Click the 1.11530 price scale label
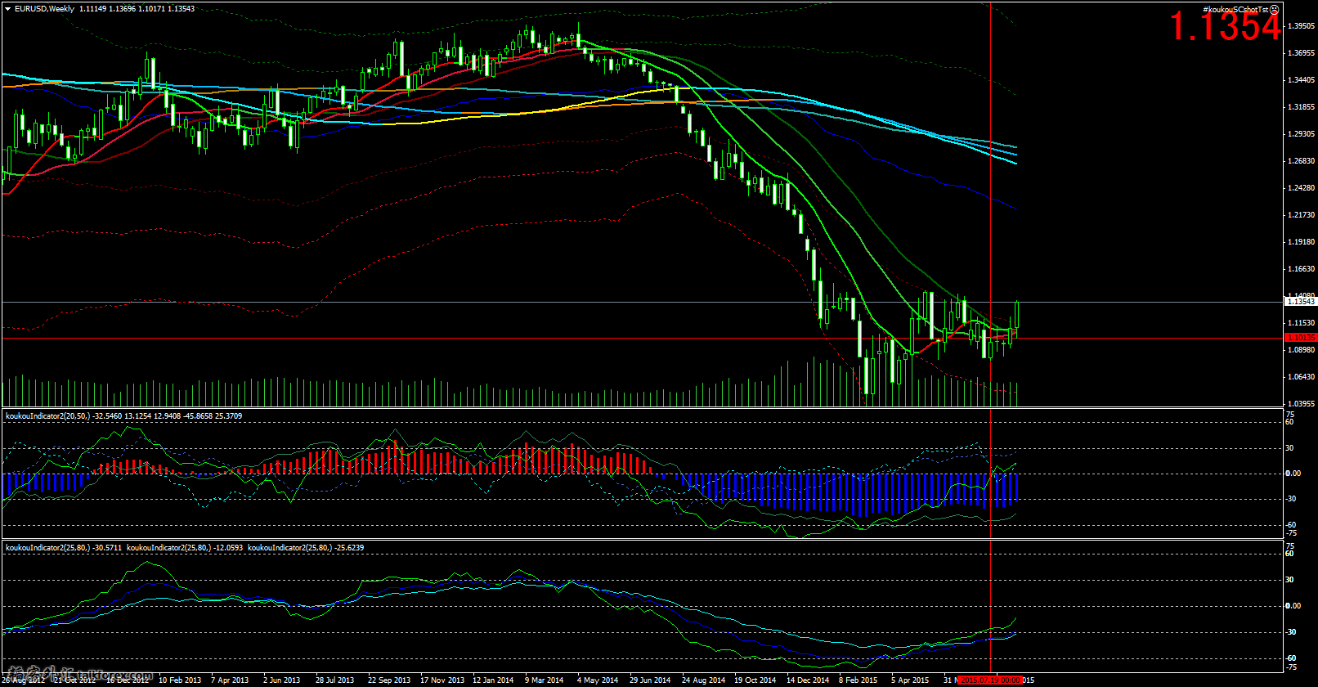The height and width of the screenshot is (687, 1318). [x=1301, y=324]
